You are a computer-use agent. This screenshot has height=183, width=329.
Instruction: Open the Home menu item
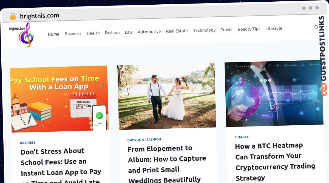coord(53,34)
